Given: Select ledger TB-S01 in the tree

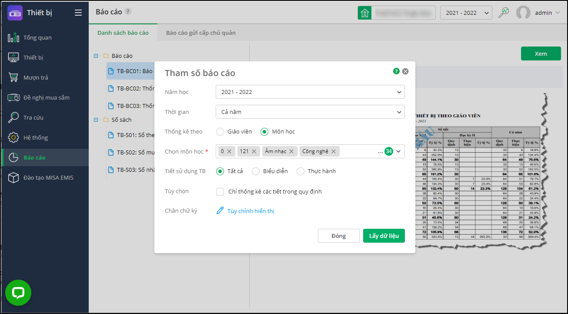Looking at the screenshot, I should pyautogui.click(x=131, y=135).
